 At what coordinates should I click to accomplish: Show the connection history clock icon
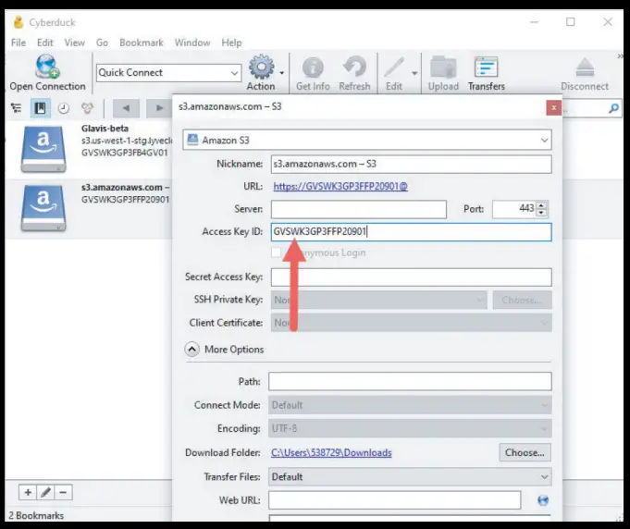(x=64, y=108)
